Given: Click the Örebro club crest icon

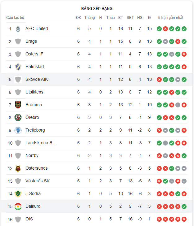Looking at the screenshot, I should (18, 118).
